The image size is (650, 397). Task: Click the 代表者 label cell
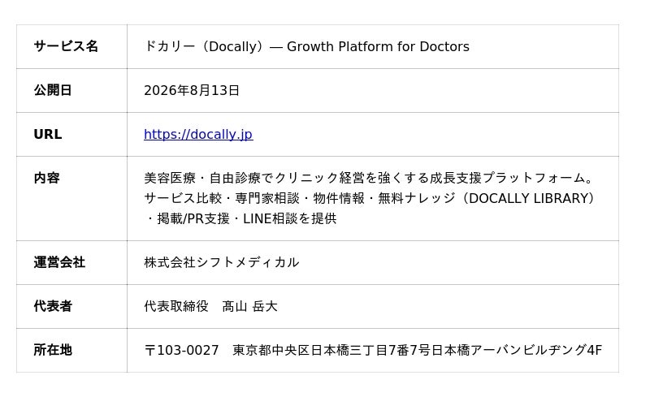pos(71,307)
